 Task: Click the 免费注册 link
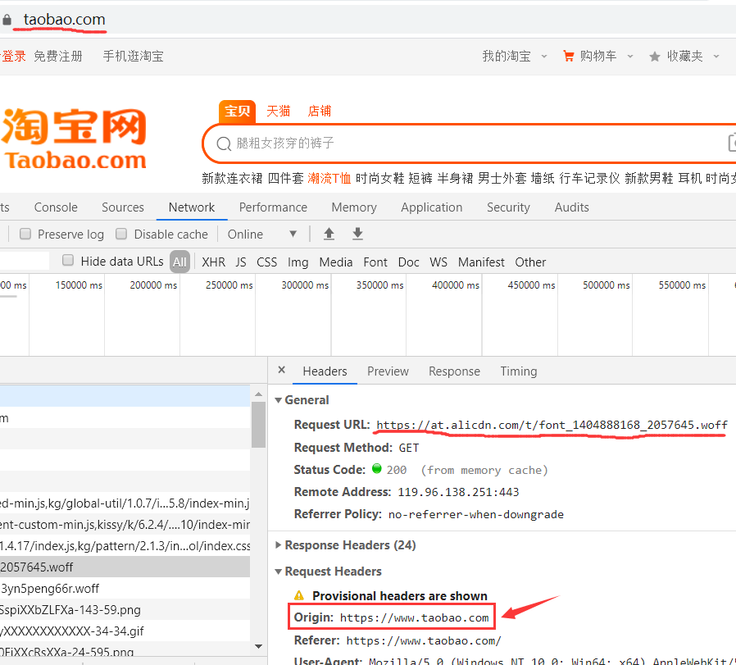[x=58, y=57]
